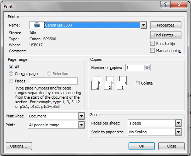Select the All page range option
Image resolution: width=191 pixels, height=156 pixels.
click(x=11, y=67)
